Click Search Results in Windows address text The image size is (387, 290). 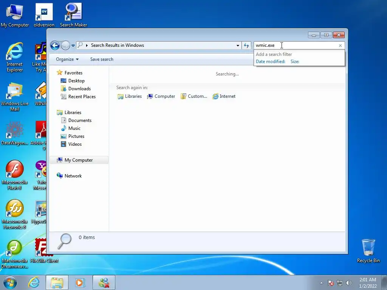tap(118, 45)
